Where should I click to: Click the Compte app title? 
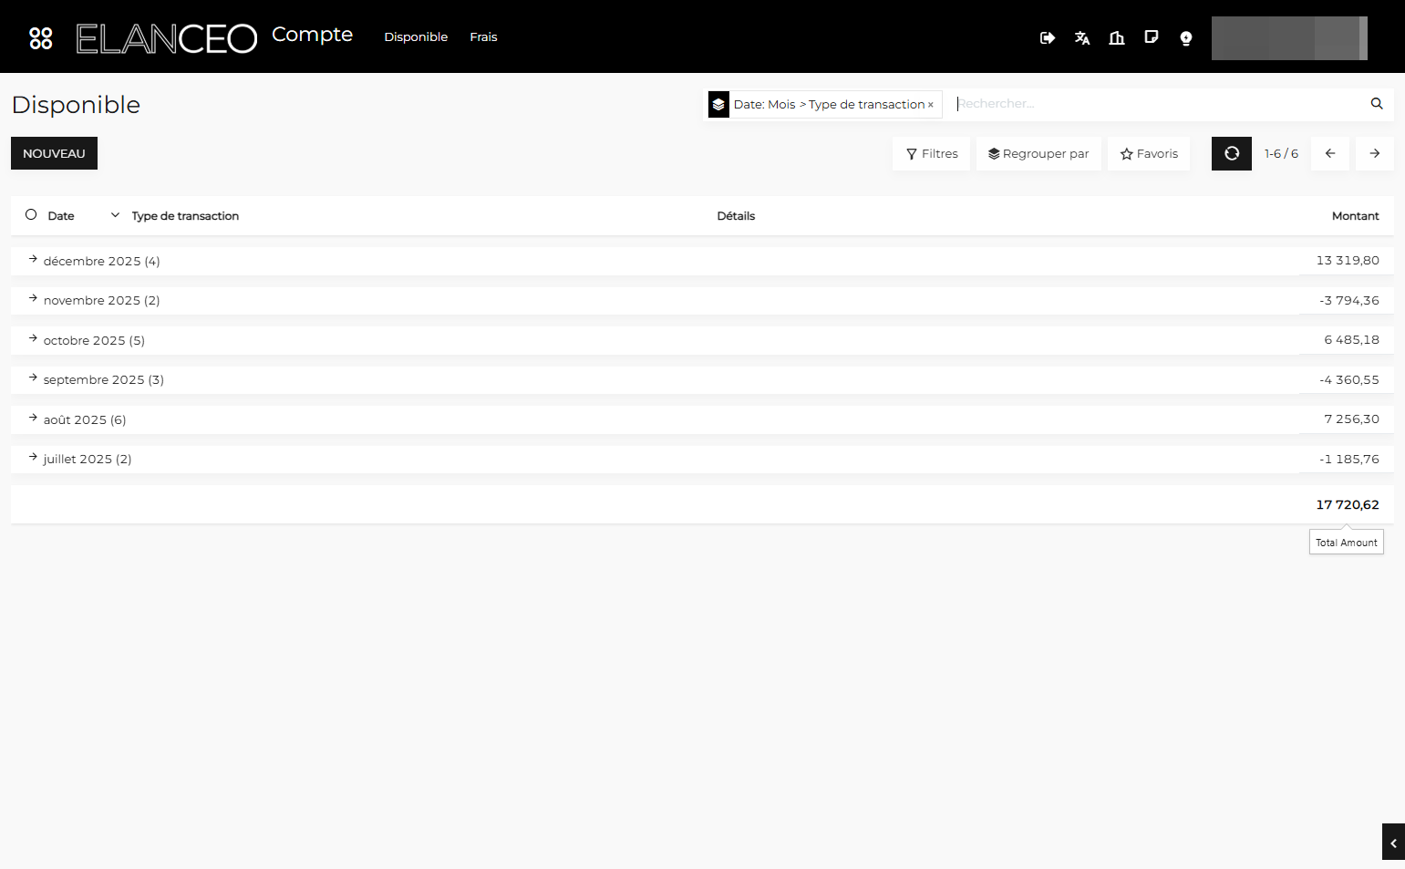pos(312,35)
